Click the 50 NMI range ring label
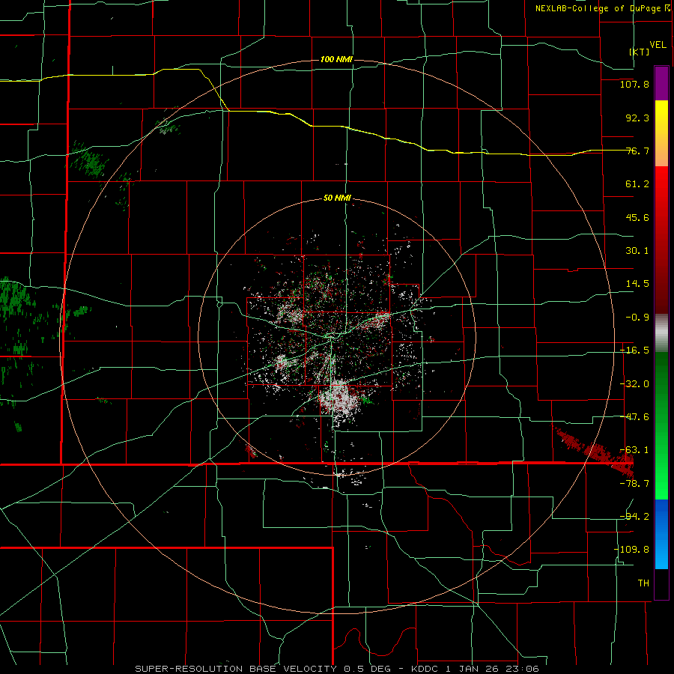Screen dimensions: 674x674 [338, 198]
